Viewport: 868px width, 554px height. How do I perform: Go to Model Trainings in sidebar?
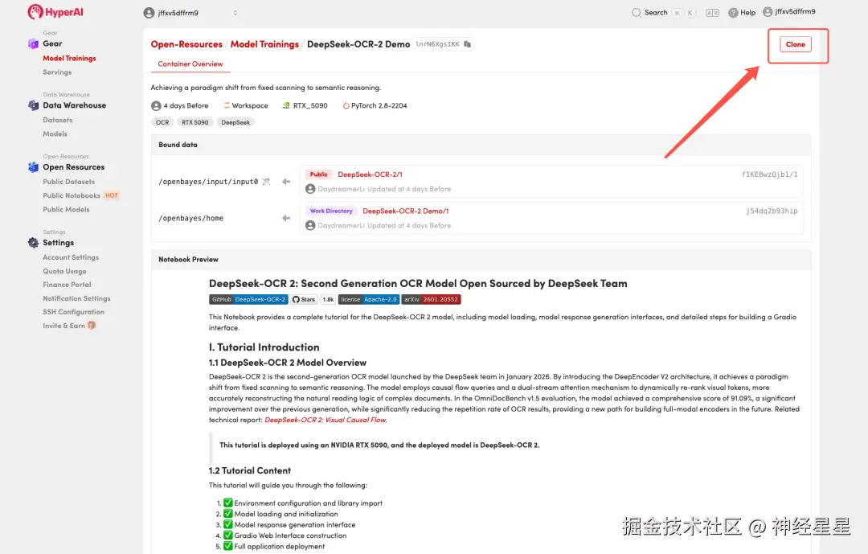pyautogui.click(x=69, y=58)
